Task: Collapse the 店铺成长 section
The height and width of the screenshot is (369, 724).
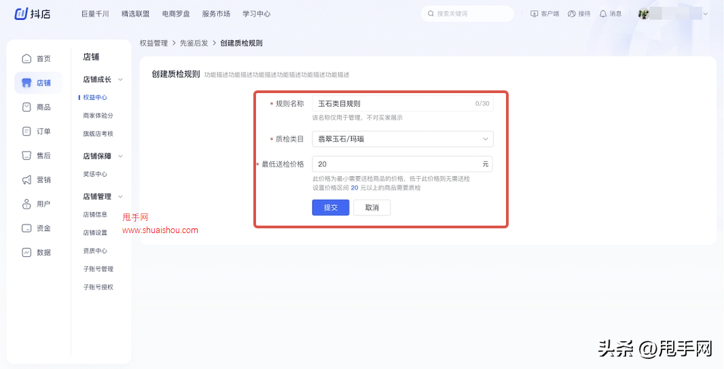Action: pyautogui.click(x=120, y=80)
